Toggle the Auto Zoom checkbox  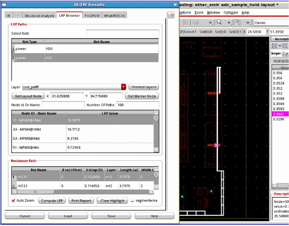click(x=13, y=200)
